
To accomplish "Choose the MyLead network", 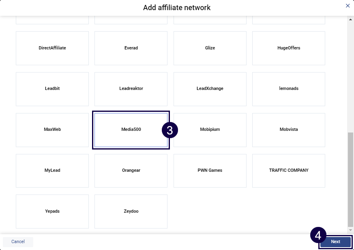I will pyautogui.click(x=52, y=171).
